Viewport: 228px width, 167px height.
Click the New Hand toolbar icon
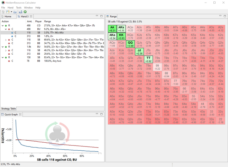pyautogui.click(x=8, y=12)
